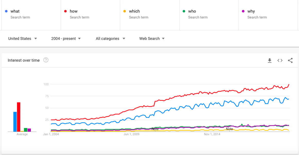This screenshot has height=155, width=299.
Task: Open the 2004 - present time range dropdown
Action: (x=66, y=39)
